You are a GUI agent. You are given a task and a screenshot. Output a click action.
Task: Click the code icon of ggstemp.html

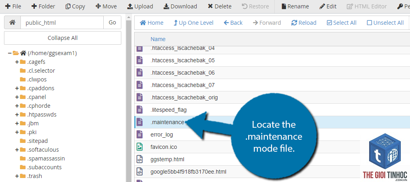tap(140, 159)
